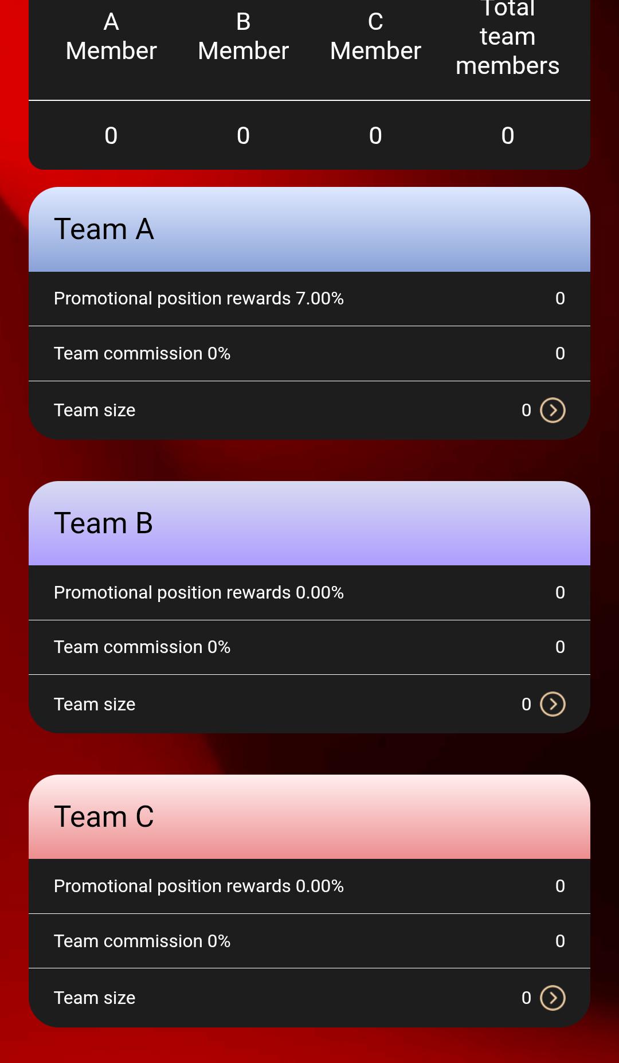Tap the Team size label in Team C
The height and width of the screenshot is (1063, 619).
pyautogui.click(x=95, y=998)
